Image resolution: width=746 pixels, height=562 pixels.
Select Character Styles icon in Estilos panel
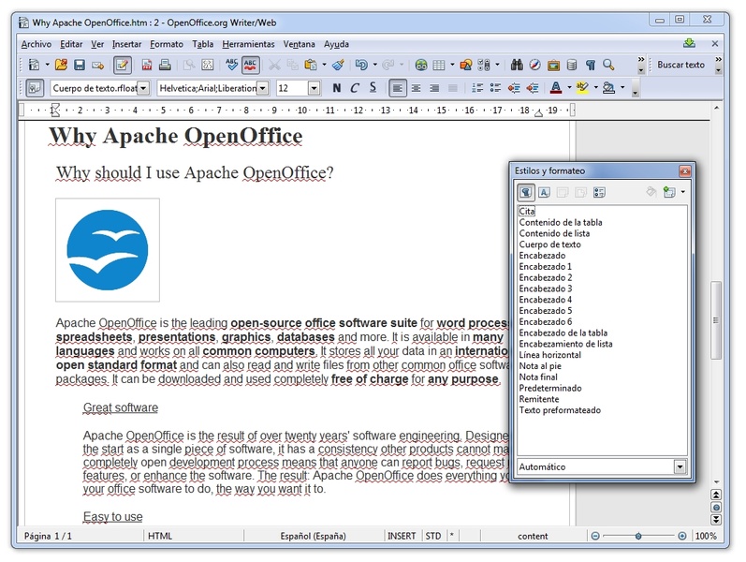pyautogui.click(x=544, y=192)
